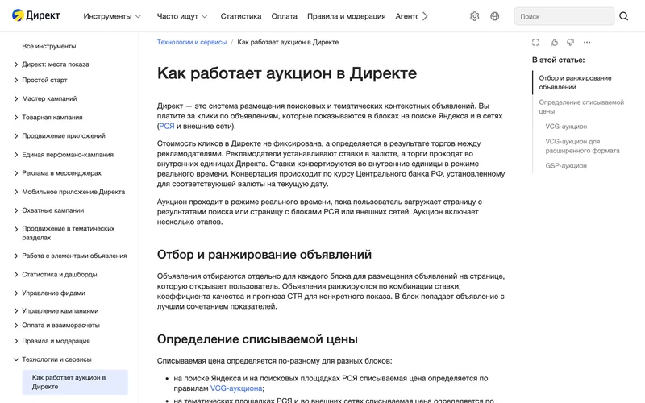Open the Директ logo home link
This screenshot has height=403, width=645.
(35, 15)
